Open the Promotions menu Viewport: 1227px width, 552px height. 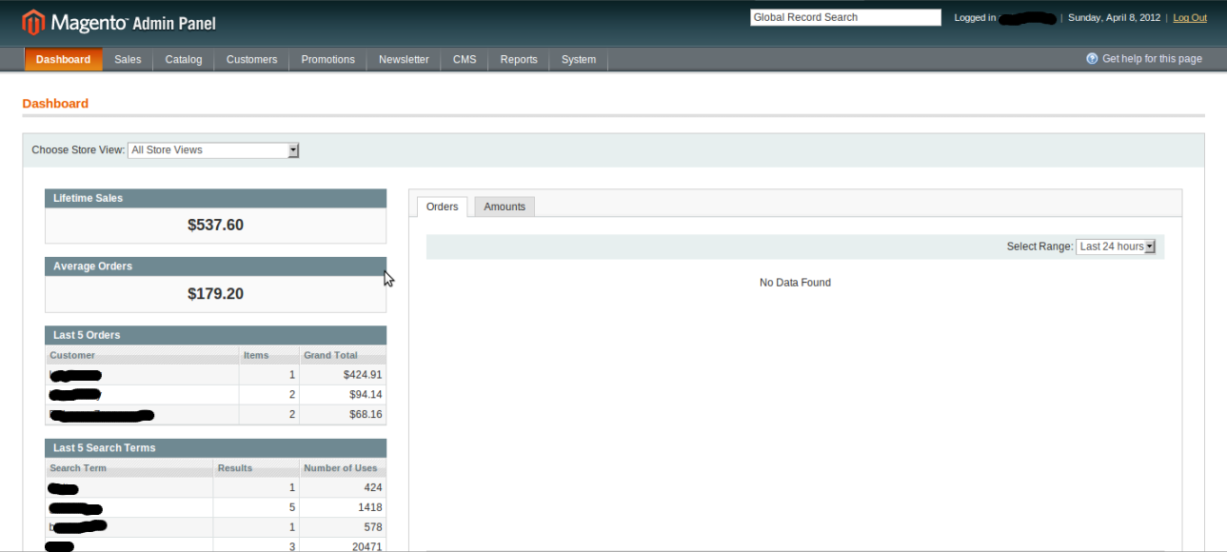click(327, 60)
